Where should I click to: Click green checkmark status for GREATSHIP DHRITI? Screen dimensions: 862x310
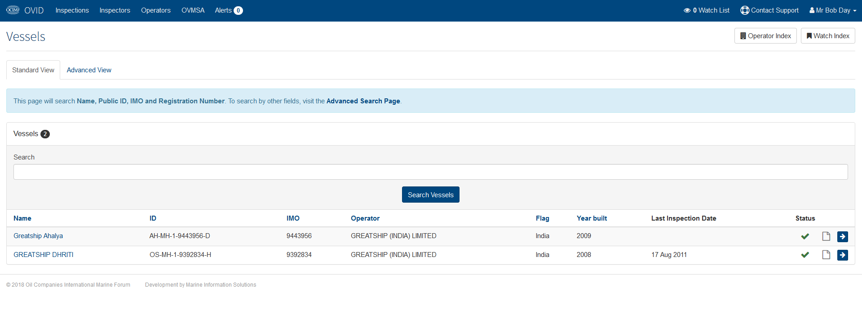pos(805,255)
